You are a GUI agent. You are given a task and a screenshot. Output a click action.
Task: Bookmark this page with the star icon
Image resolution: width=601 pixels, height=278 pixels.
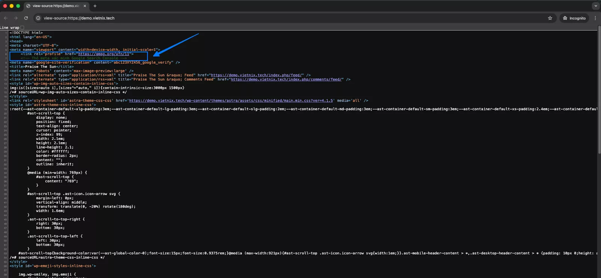(550, 18)
